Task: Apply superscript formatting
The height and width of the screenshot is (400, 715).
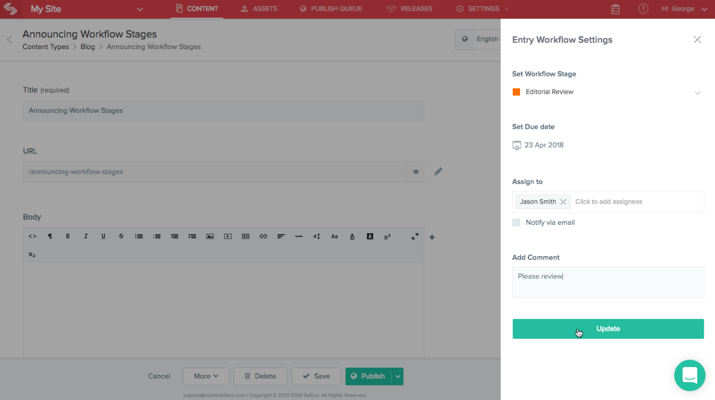Action: point(387,237)
